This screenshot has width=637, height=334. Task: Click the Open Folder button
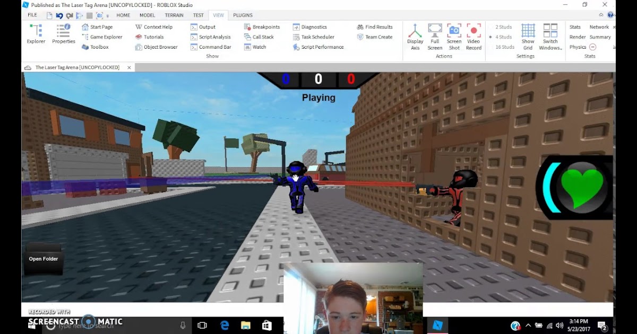44,259
